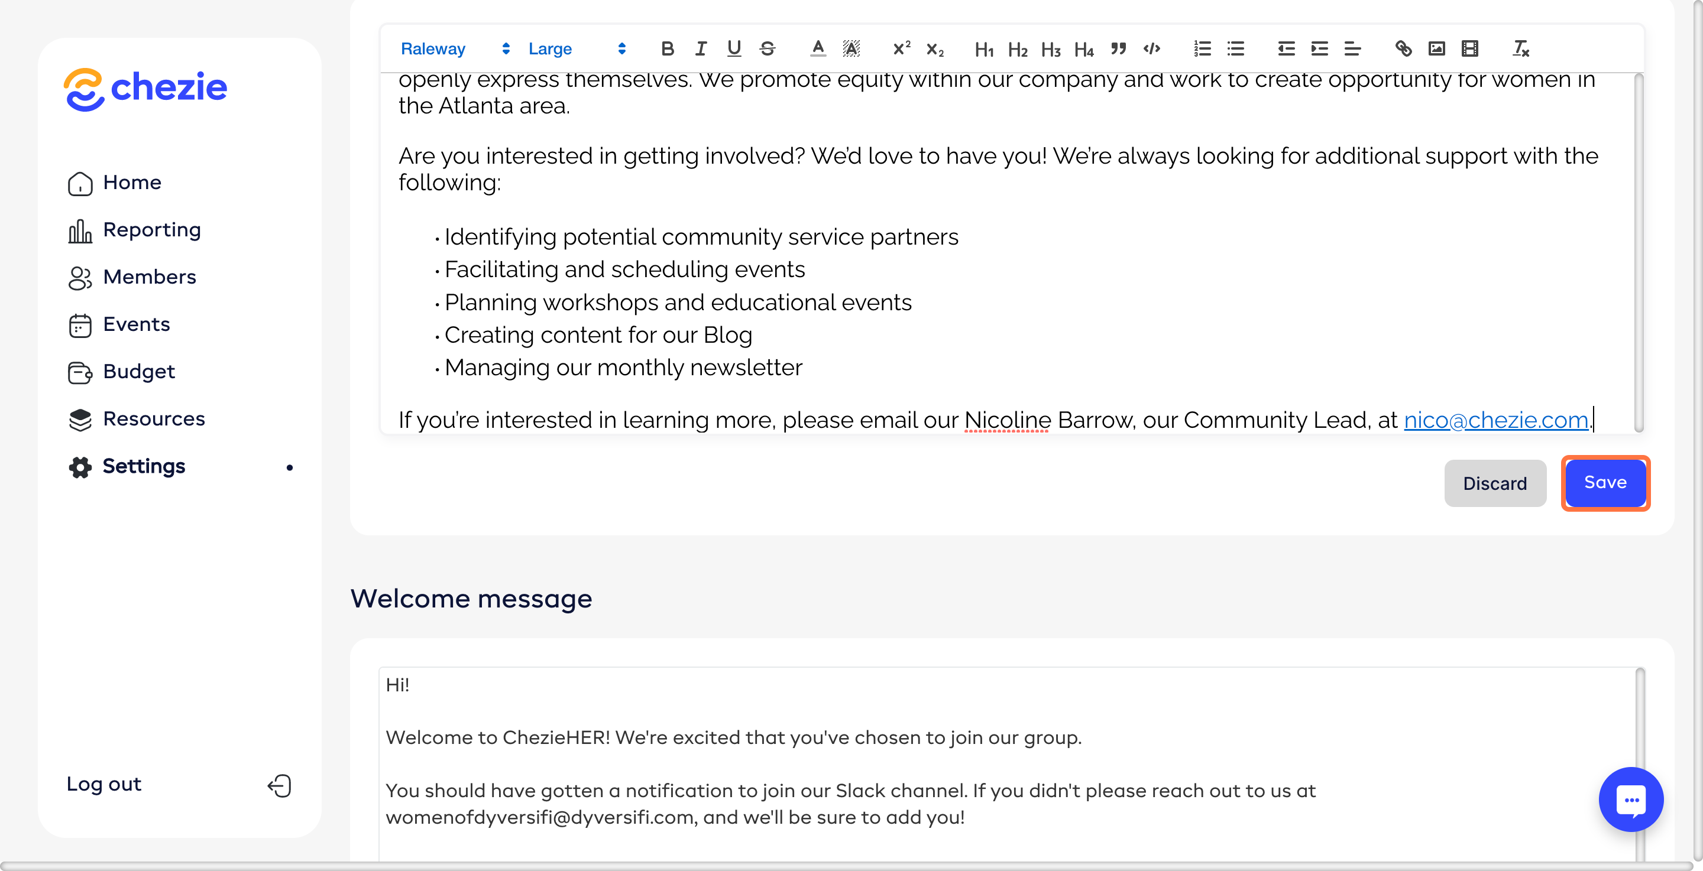Open the Large font size dropdown

(x=576, y=48)
